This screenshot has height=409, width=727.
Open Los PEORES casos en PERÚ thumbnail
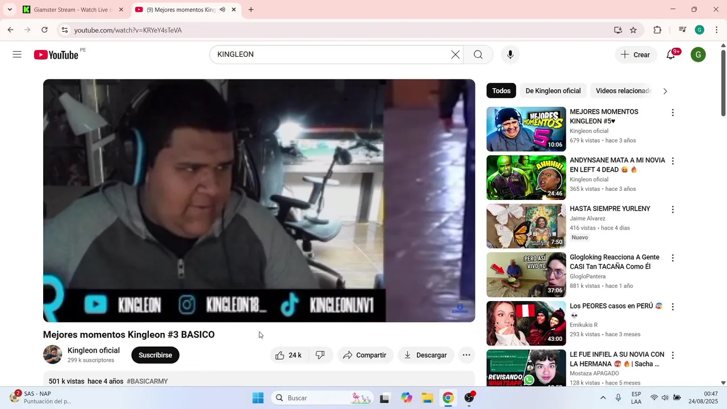coord(526,323)
